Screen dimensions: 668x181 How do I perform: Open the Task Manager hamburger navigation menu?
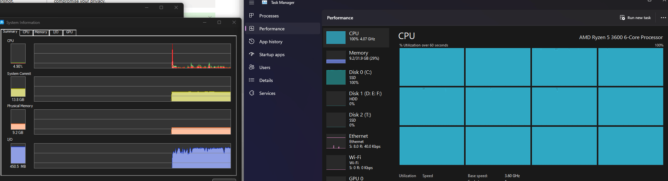click(252, 3)
